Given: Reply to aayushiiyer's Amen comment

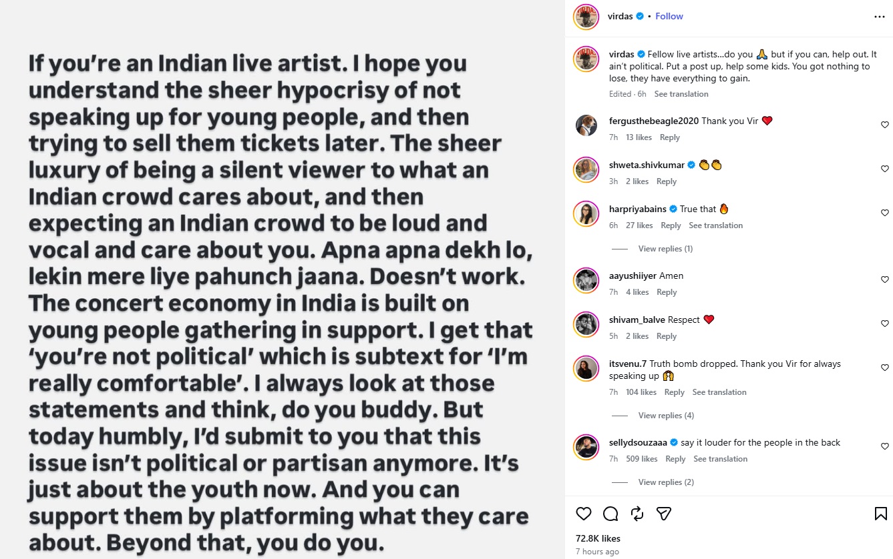Looking at the screenshot, I should 667,292.
